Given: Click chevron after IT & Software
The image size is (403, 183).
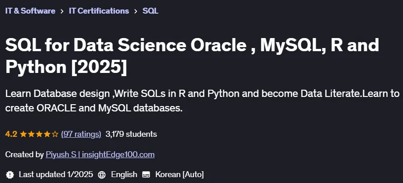Looking at the screenshot, I should tap(62, 11).
